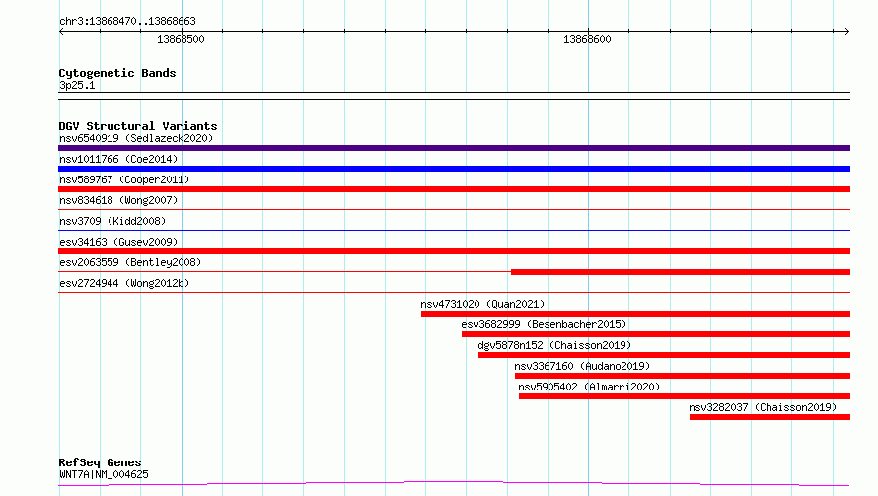Click the blue nsv1011766 variant bar
Viewport: 878px width, 496px height.
point(454,169)
